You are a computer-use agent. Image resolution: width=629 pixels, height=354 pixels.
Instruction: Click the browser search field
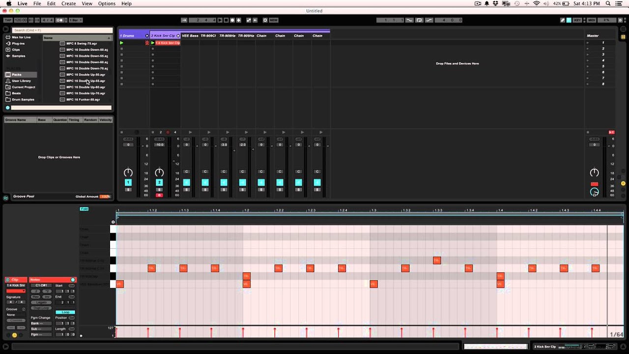coord(62,30)
